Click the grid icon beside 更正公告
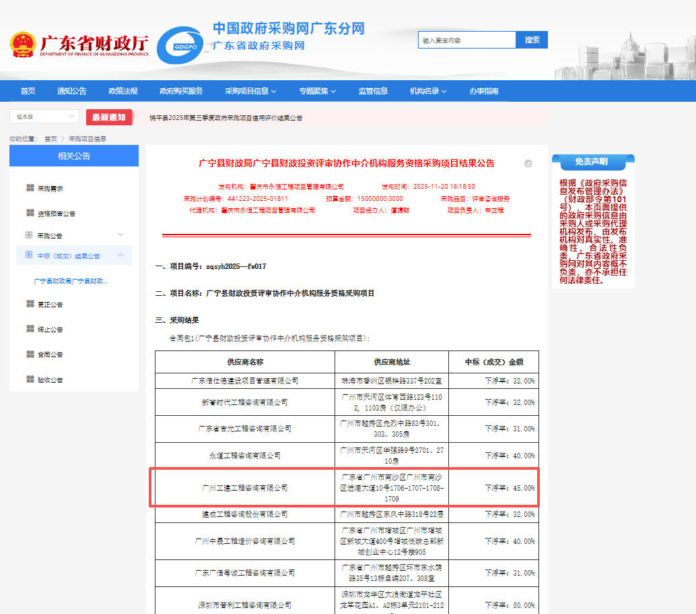The width and height of the screenshot is (696, 614). coord(30,304)
